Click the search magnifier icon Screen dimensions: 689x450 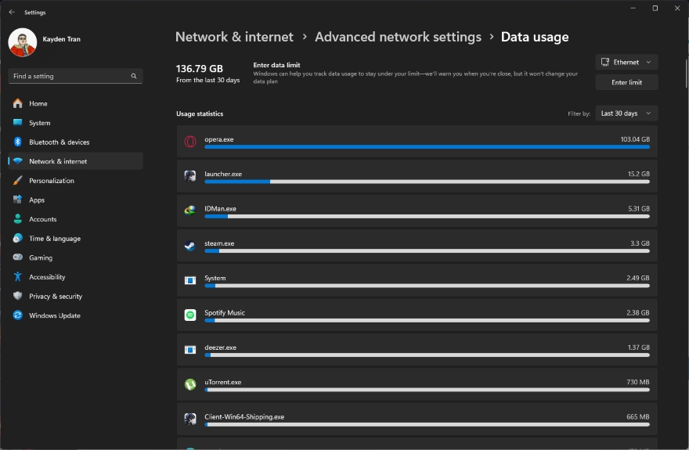coord(134,77)
